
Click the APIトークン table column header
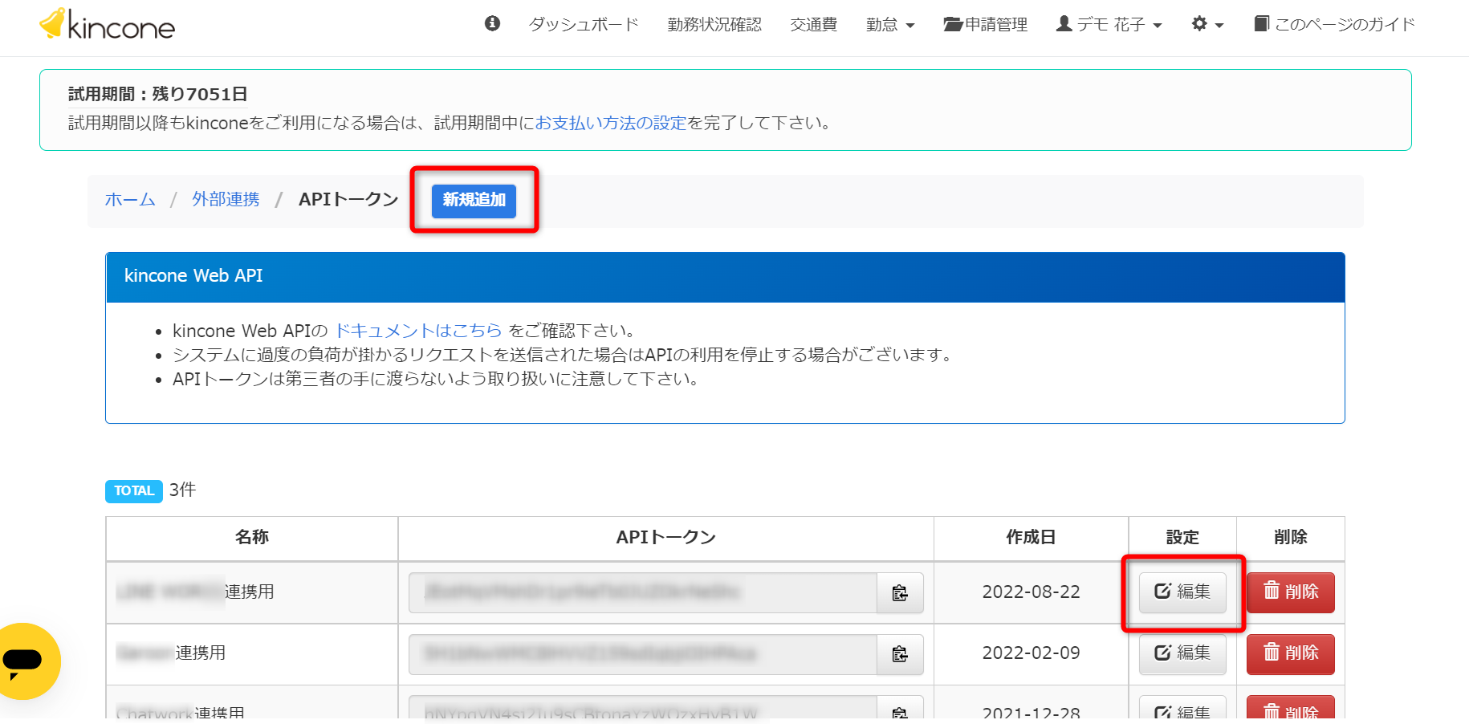click(x=666, y=538)
